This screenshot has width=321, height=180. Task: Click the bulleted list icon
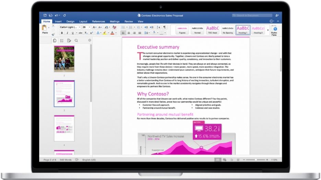click(x=123, y=27)
